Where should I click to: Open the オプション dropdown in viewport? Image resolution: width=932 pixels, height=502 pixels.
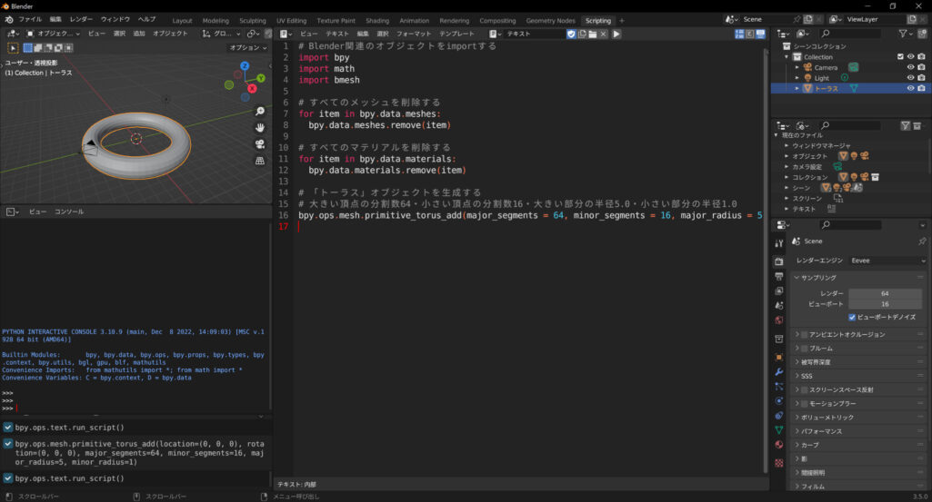pos(248,47)
